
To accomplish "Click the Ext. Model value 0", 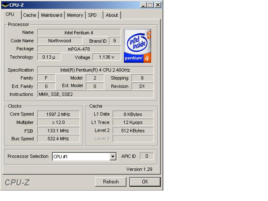I will pyautogui.click(x=95, y=86).
